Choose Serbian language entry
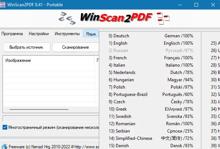The width and height of the screenshot is (220, 149). (x=151, y=131)
